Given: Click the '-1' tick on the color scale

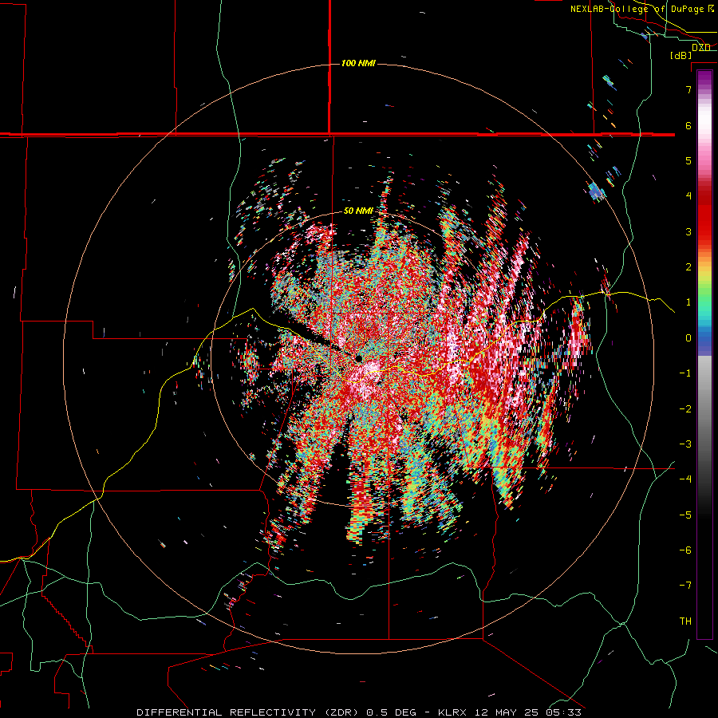Looking at the screenshot, I should pyautogui.click(x=685, y=373).
